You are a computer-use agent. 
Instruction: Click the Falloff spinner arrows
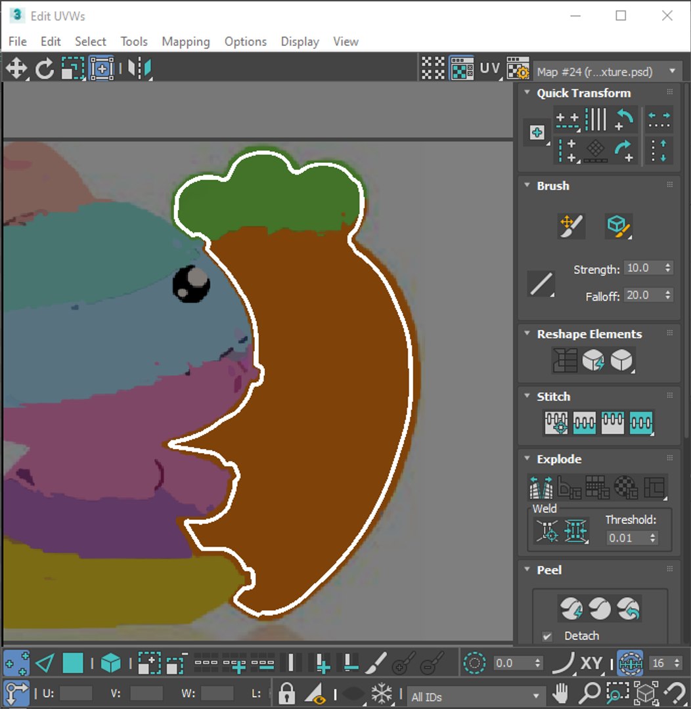point(668,295)
